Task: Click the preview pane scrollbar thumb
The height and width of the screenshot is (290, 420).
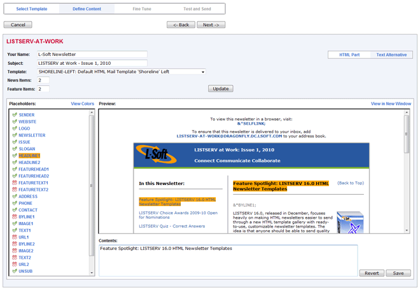Action: (x=407, y=134)
